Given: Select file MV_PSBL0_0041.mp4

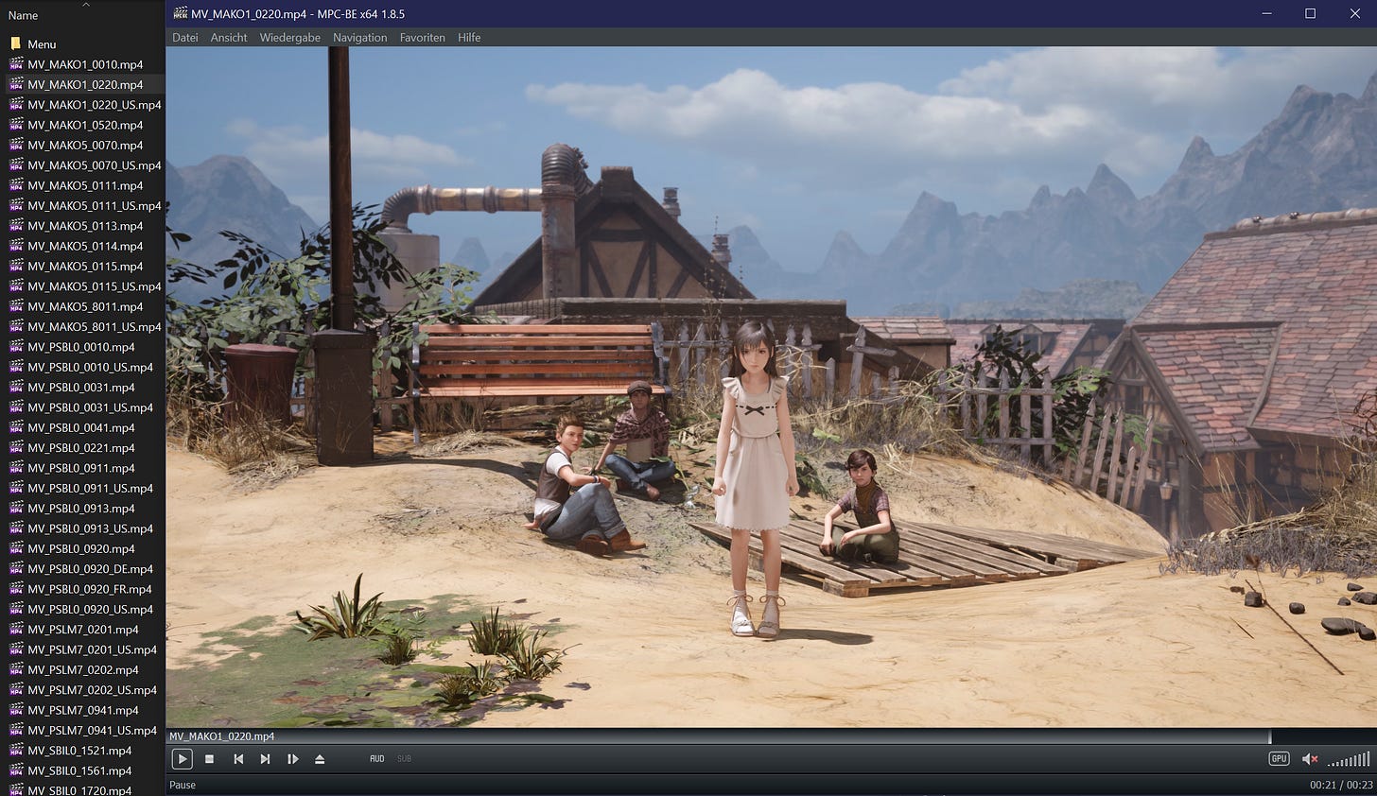Looking at the screenshot, I should point(82,427).
